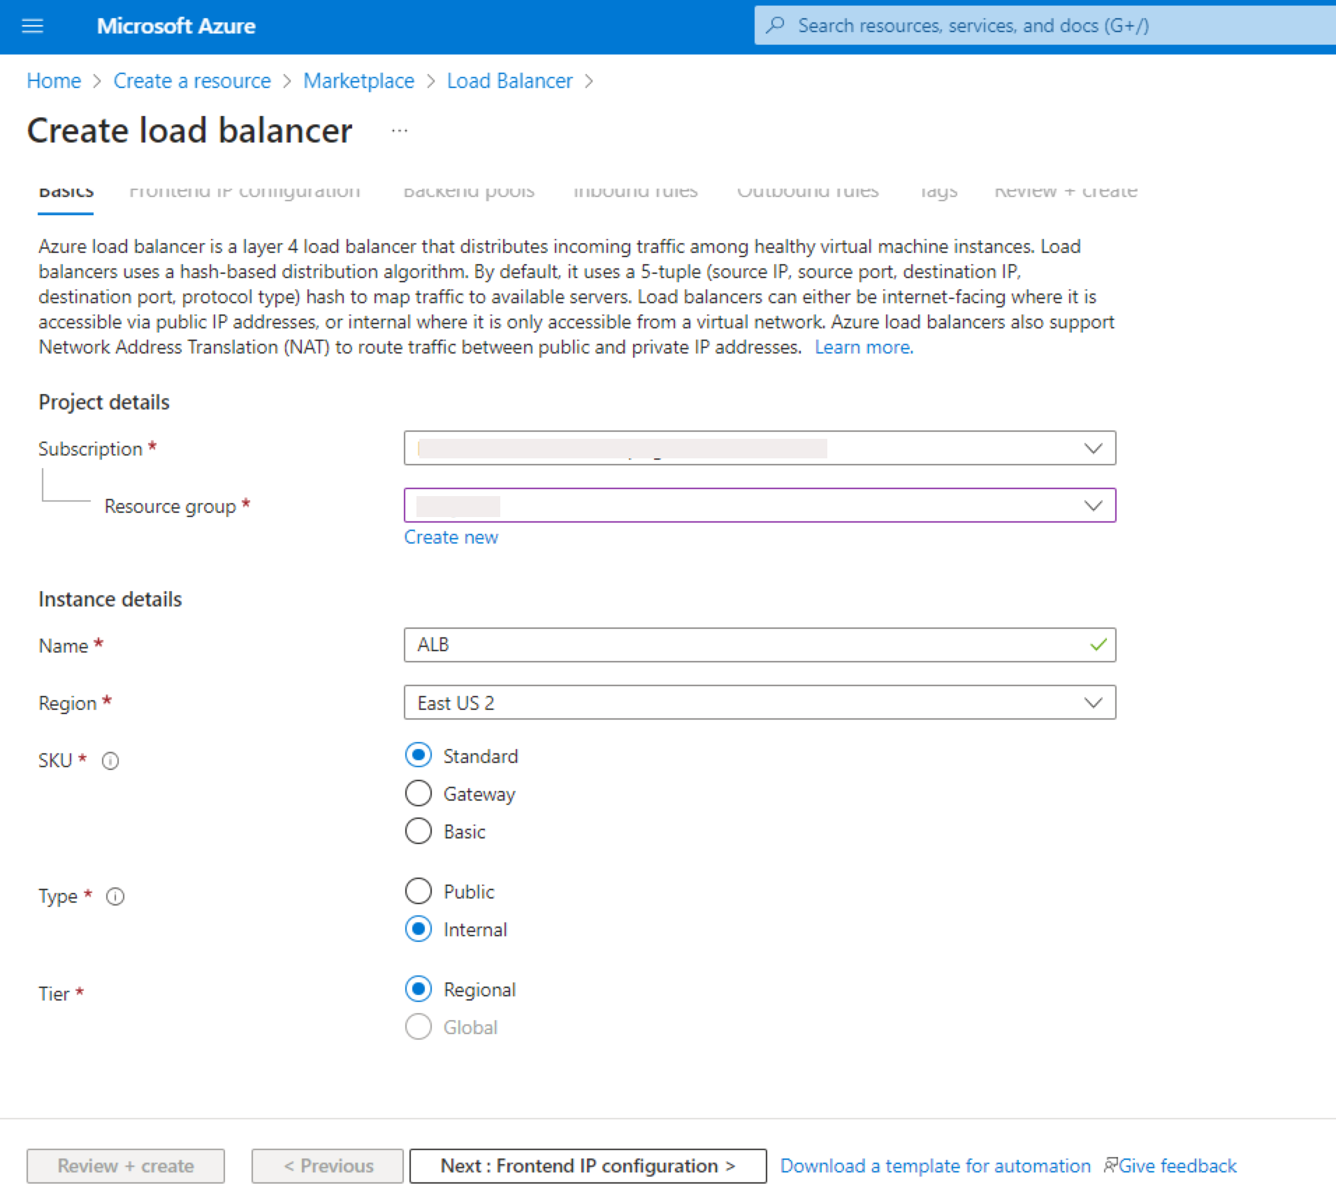Go to the Outbound rules tab

coord(808,191)
